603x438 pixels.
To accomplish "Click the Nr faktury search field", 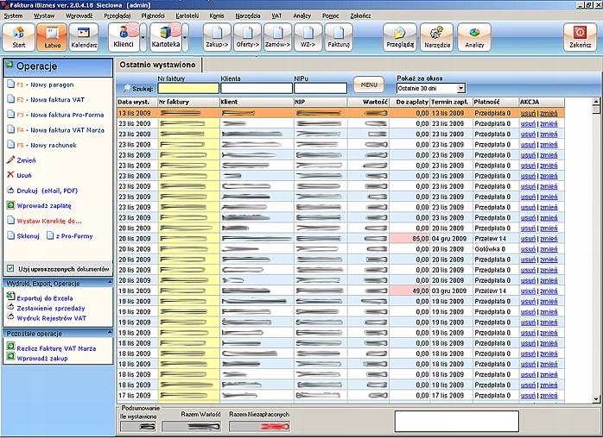I will click(187, 88).
